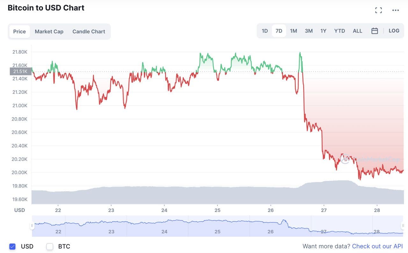Click the left range slider handle
Viewport: 408px width, 253px height.
point(32,226)
